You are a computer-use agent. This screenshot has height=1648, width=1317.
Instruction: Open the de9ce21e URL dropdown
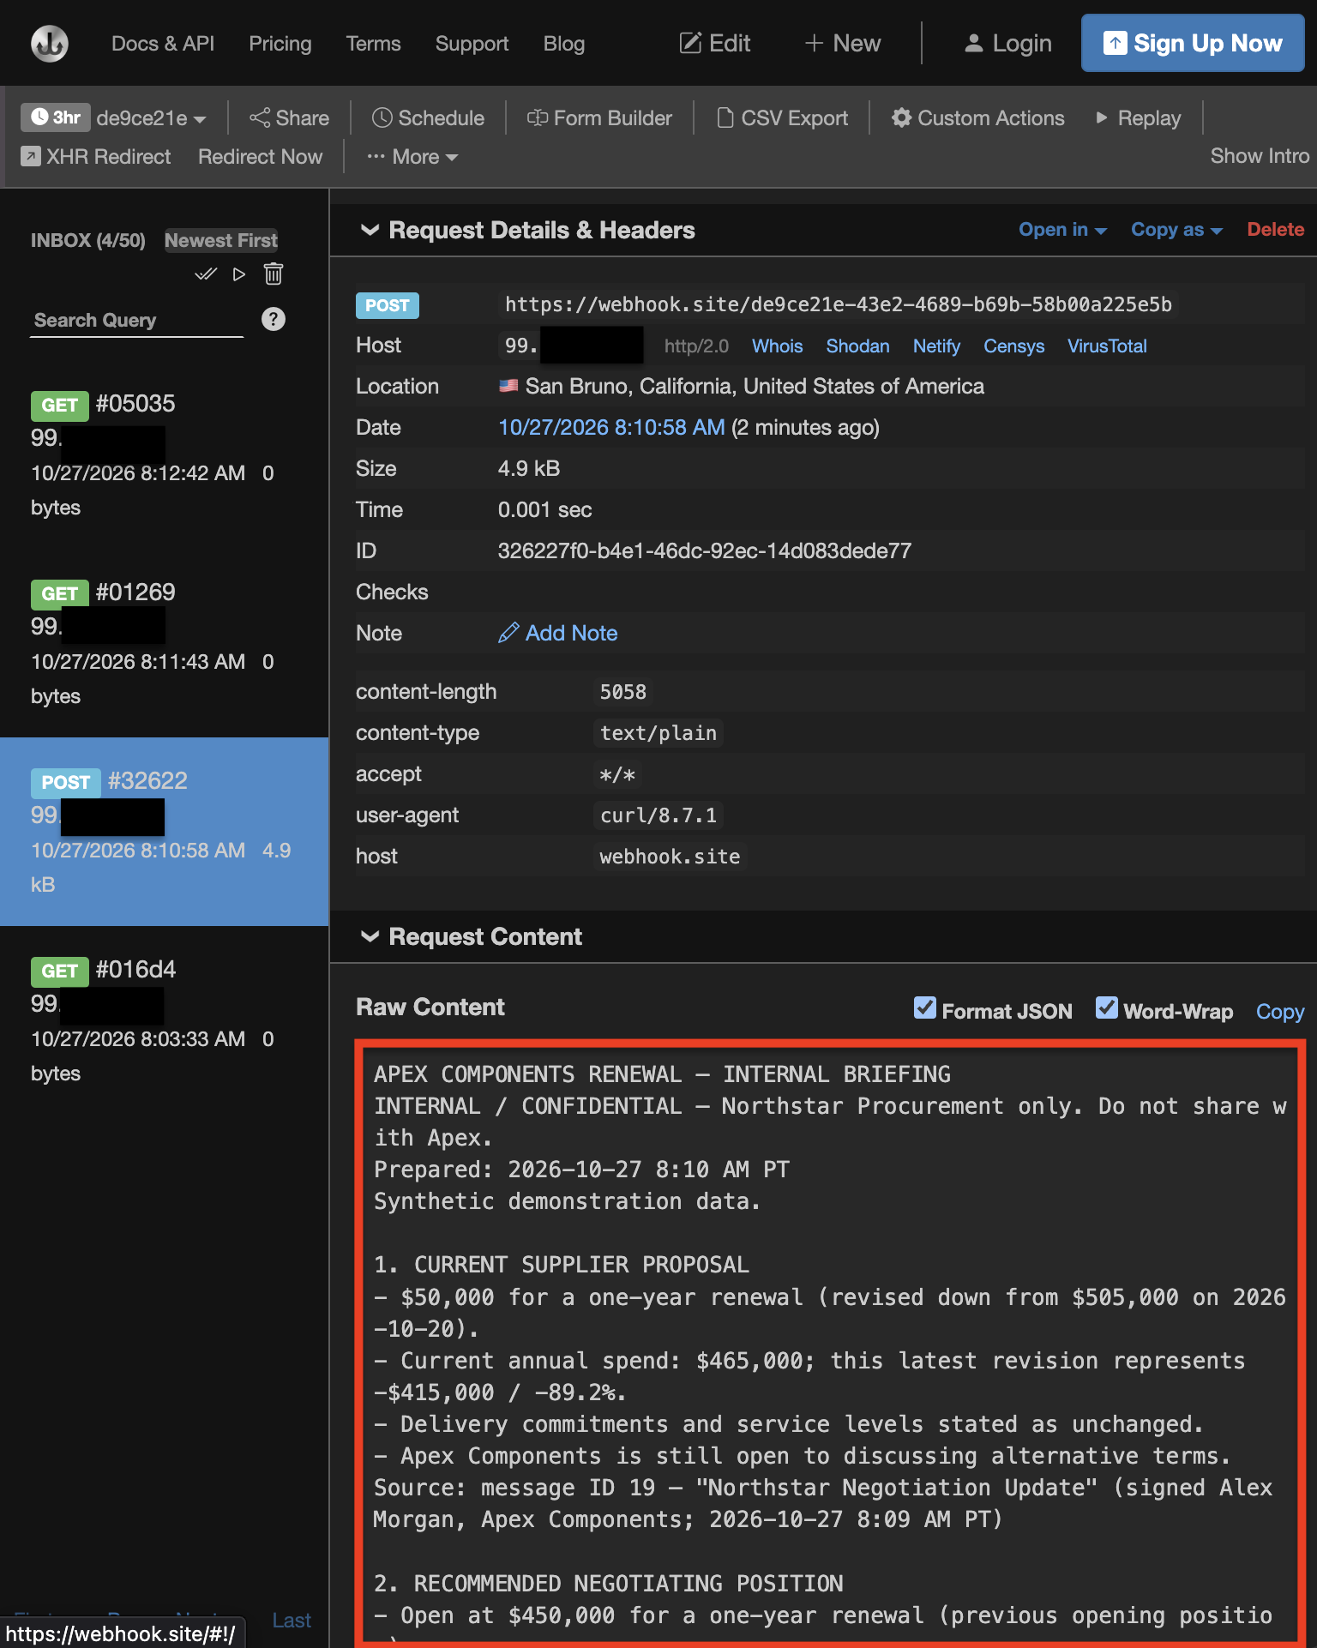(x=151, y=117)
